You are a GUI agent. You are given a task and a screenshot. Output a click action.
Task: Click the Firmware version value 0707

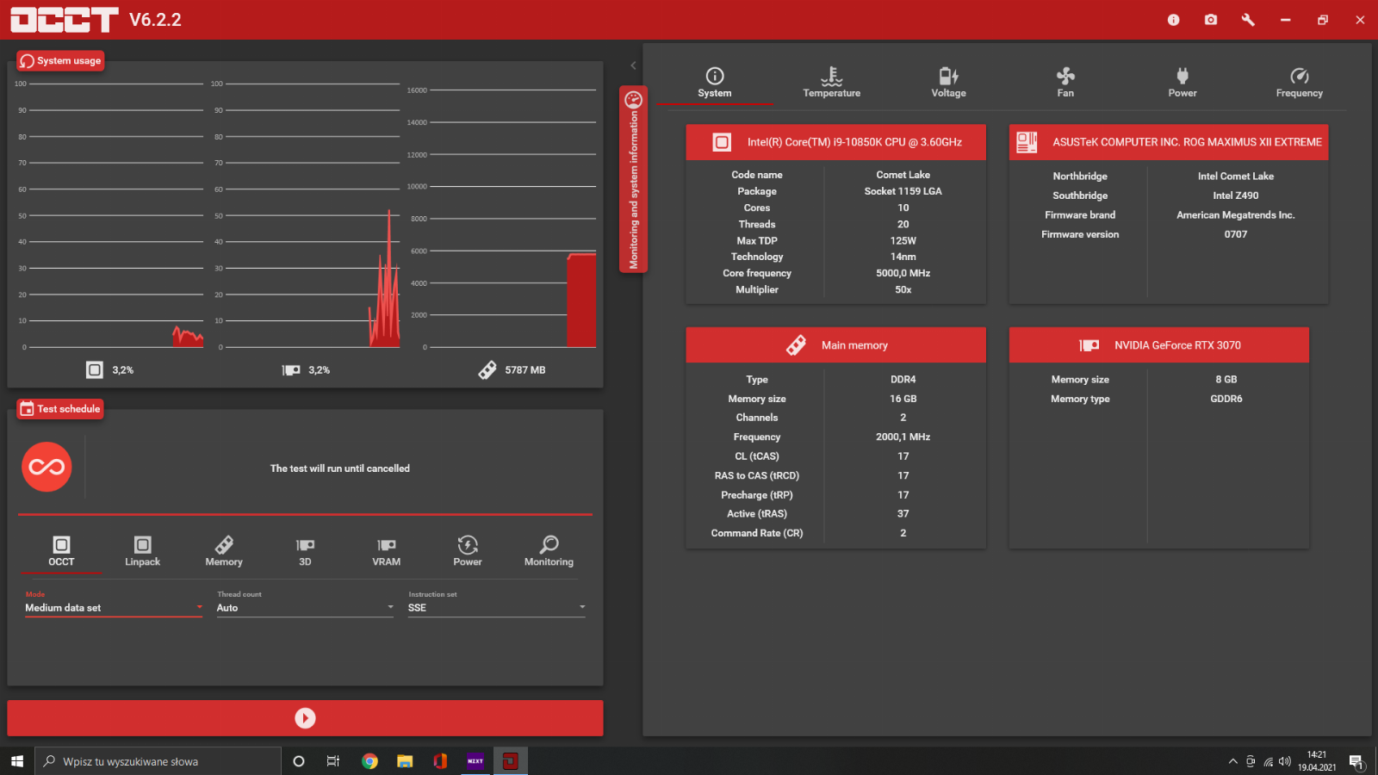pyautogui.click(x=1235, y=234)
